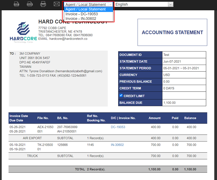Click the PDF export icon

pos(16,4)
